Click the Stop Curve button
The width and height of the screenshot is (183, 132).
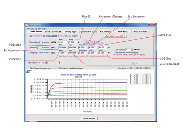(x=54, y=63)
